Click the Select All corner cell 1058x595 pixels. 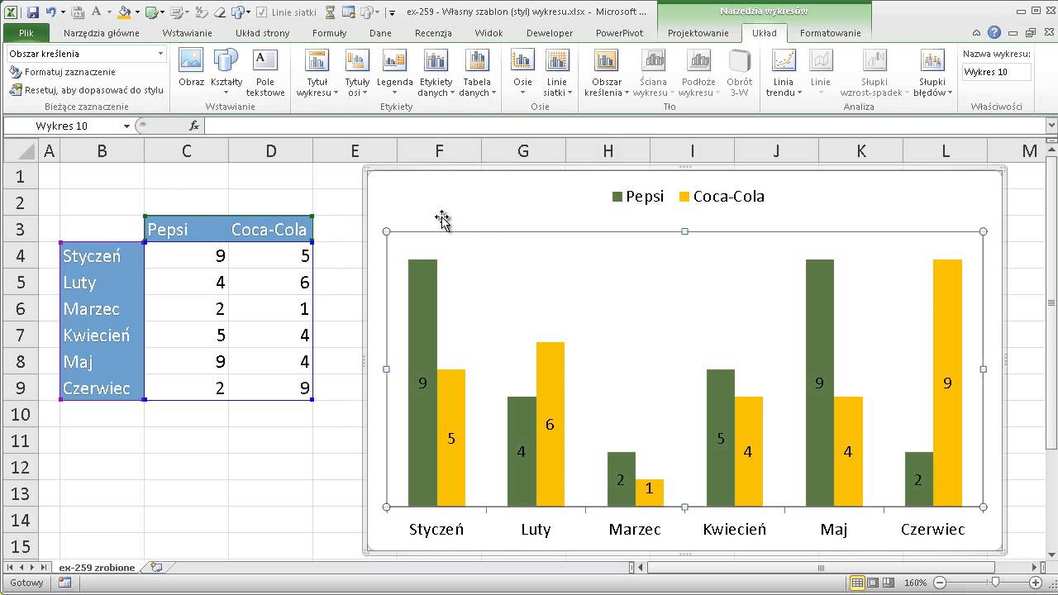[x=21, y=150]
